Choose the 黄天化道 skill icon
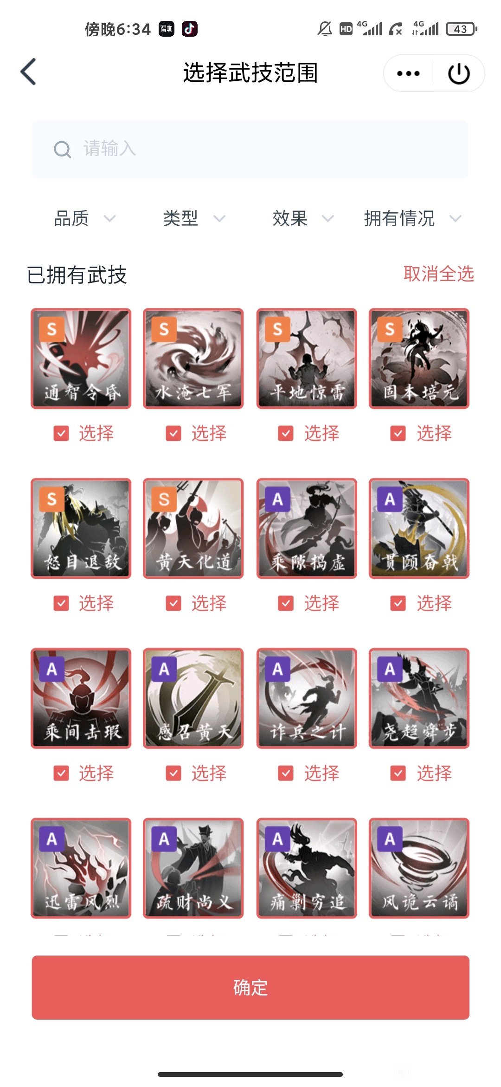 click(x=193, y=529)
